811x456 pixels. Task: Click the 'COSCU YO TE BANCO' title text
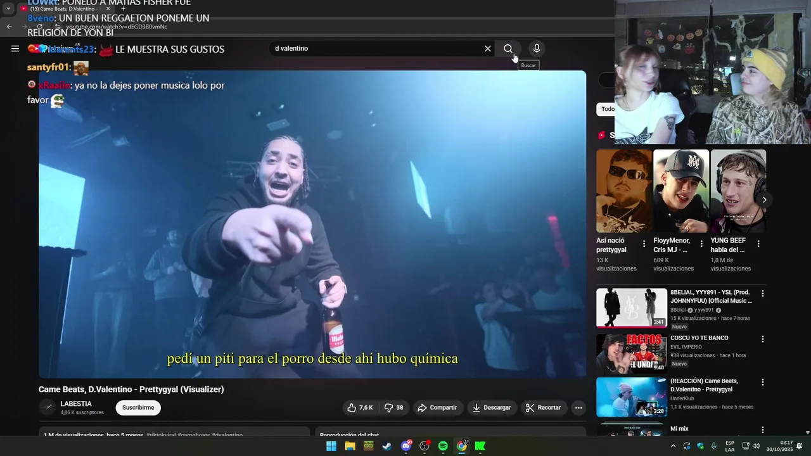699,338
